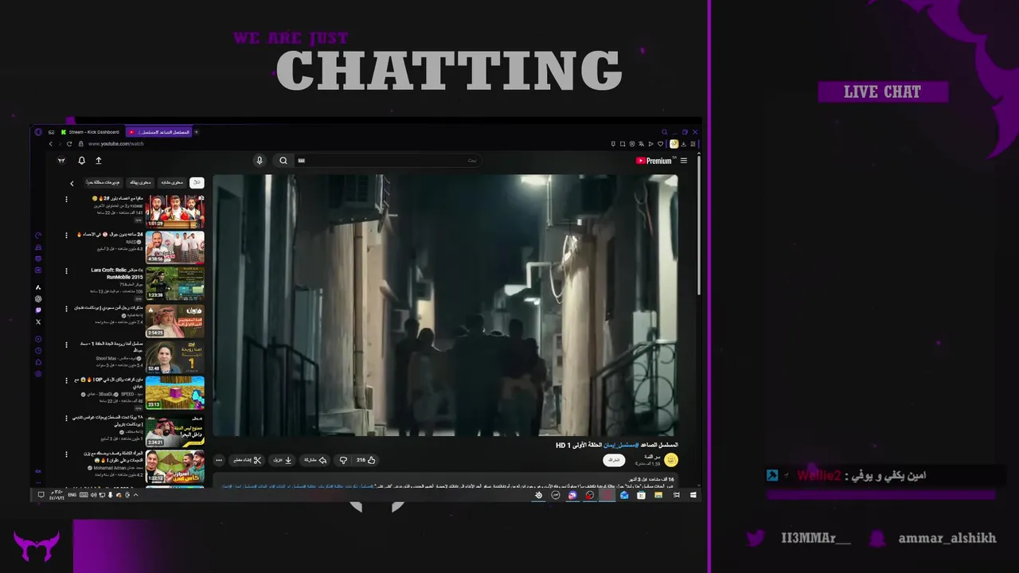1019x573 pixels.
Task: Open the 2:54:25 suggested video thumbnail
Action: pyautogui.click(x=174, y=320)
